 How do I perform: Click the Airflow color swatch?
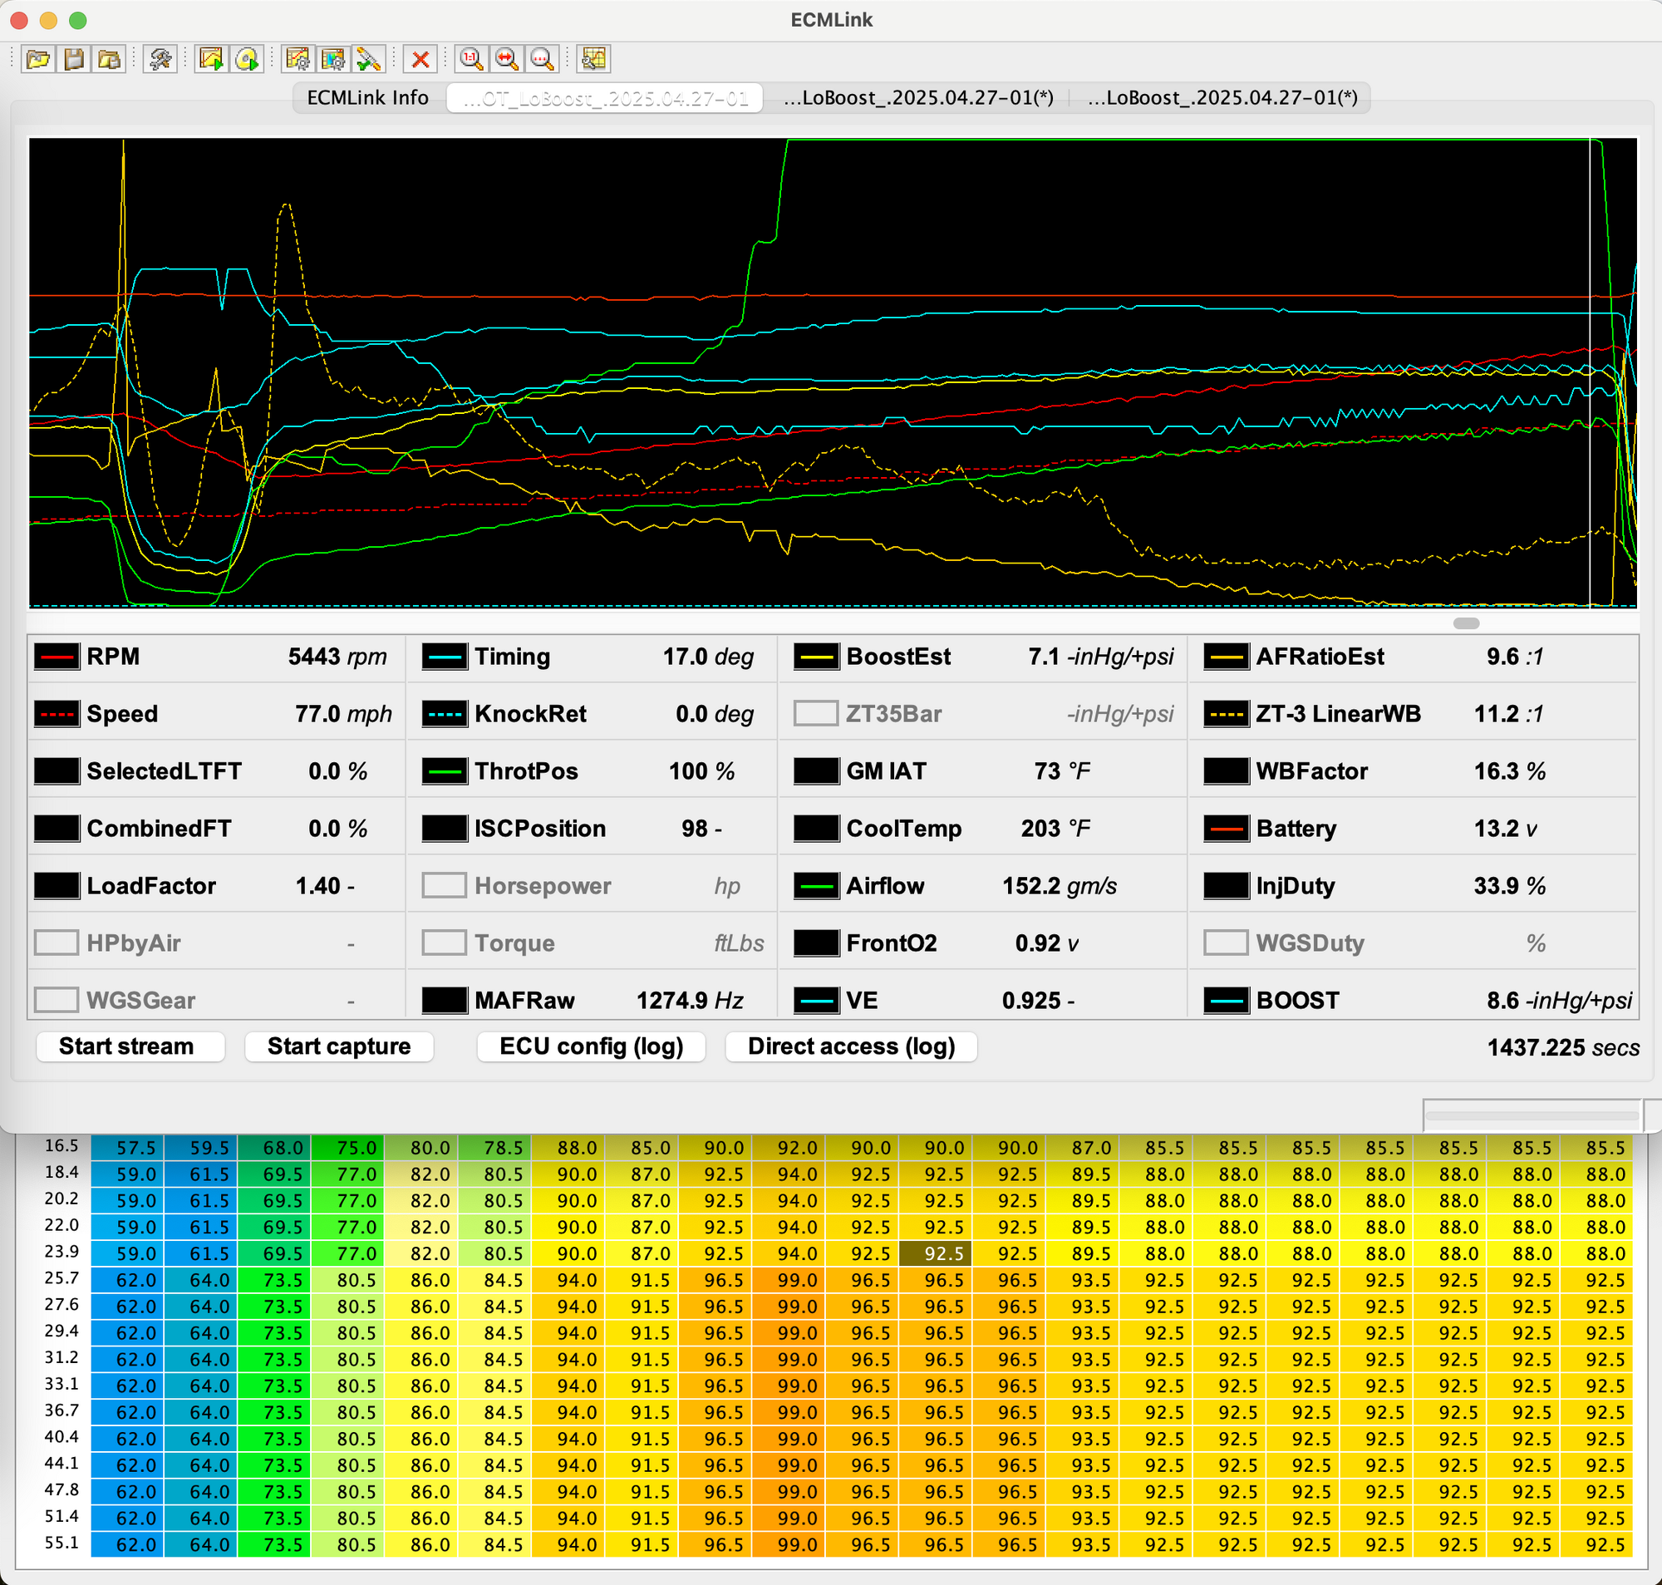click(x=816, y=885)
